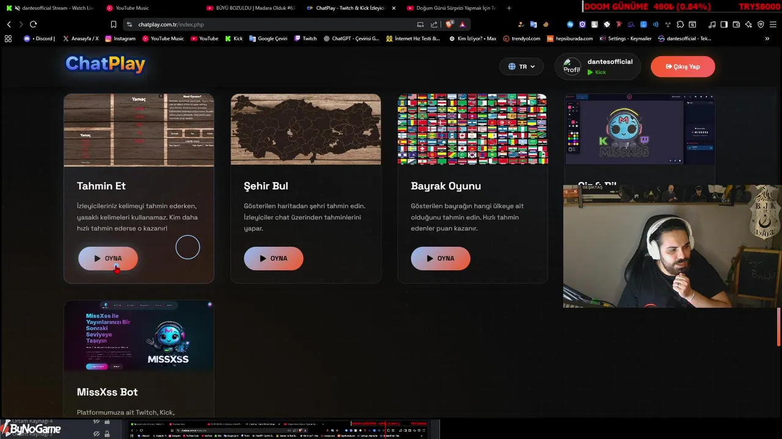This screenshot has width=782, height=439.
Task: Click the Google Translate extension icon
Action: 533,24
